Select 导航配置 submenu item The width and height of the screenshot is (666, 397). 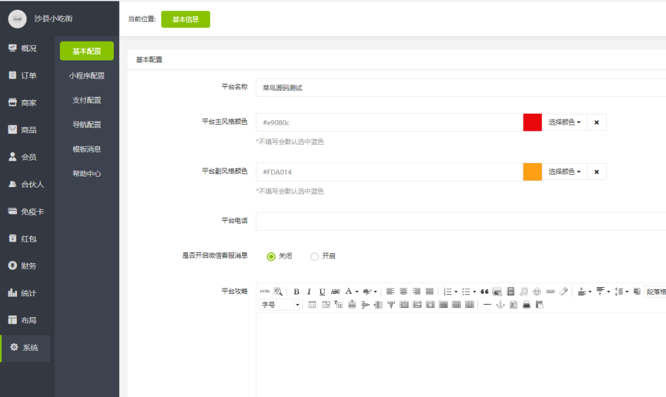pyautogui.click(x=87, y=125)
